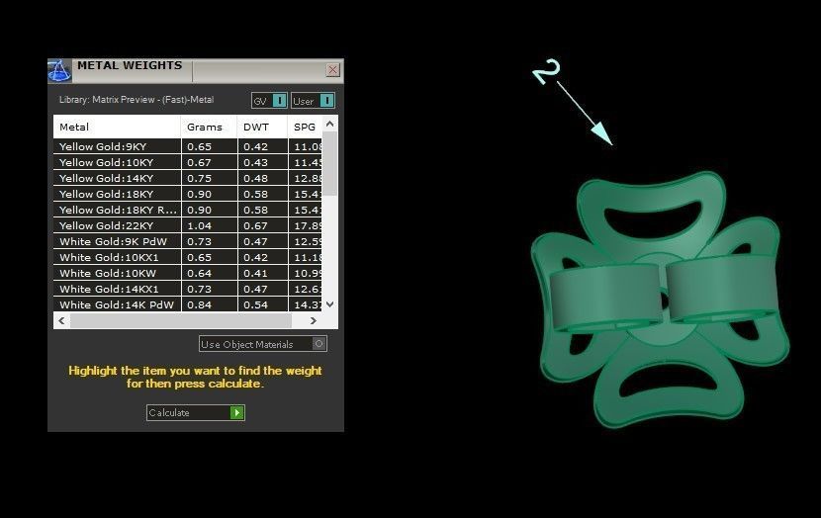Select the Yellow Gold:10KY row

tap(188, 162)
